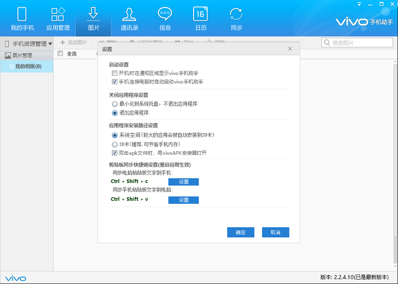The height and width of the screenshot is (284, 398).
Task: Confirm settings with 确定 button
Action: (241, 232)
